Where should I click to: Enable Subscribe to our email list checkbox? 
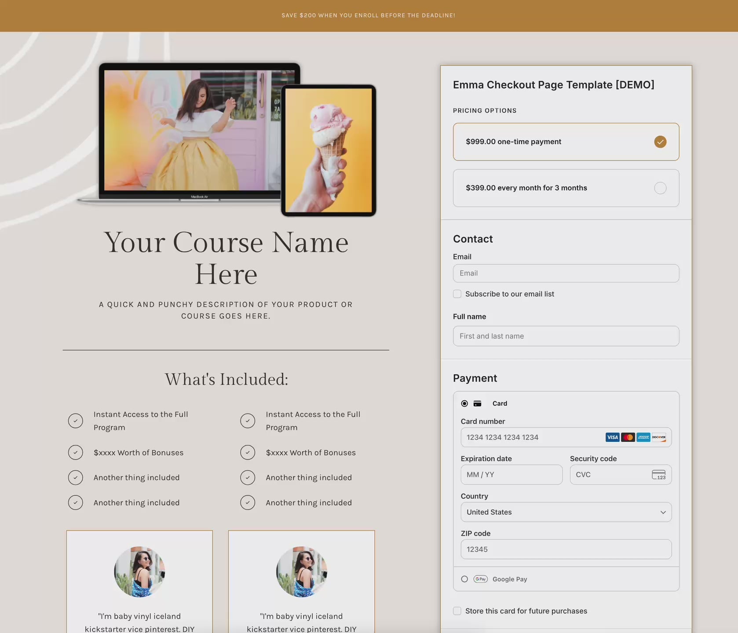(x=457, y=294)
